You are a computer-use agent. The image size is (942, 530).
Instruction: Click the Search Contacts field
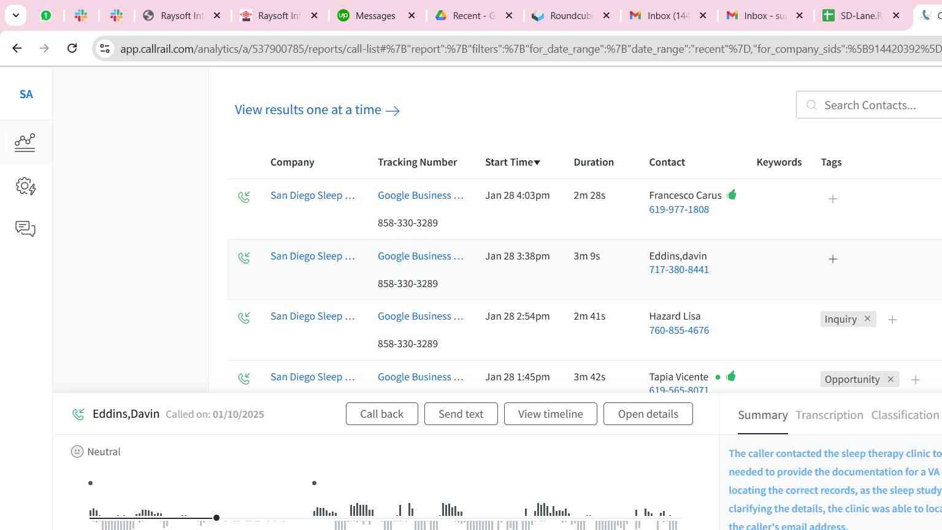(x=869, y=105)
